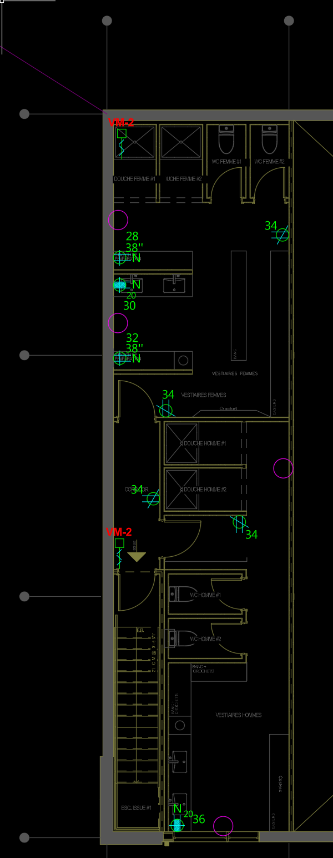Select the toilet in WC FEMME #1

point(226,140)
